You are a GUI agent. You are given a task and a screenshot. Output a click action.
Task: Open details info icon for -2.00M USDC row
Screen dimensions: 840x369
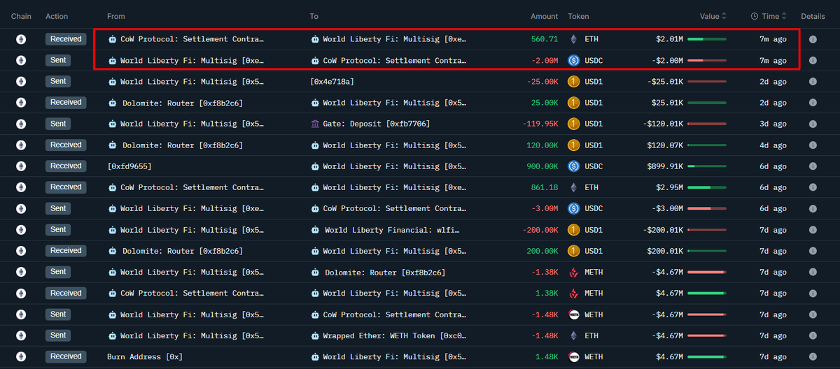point(813,60)
